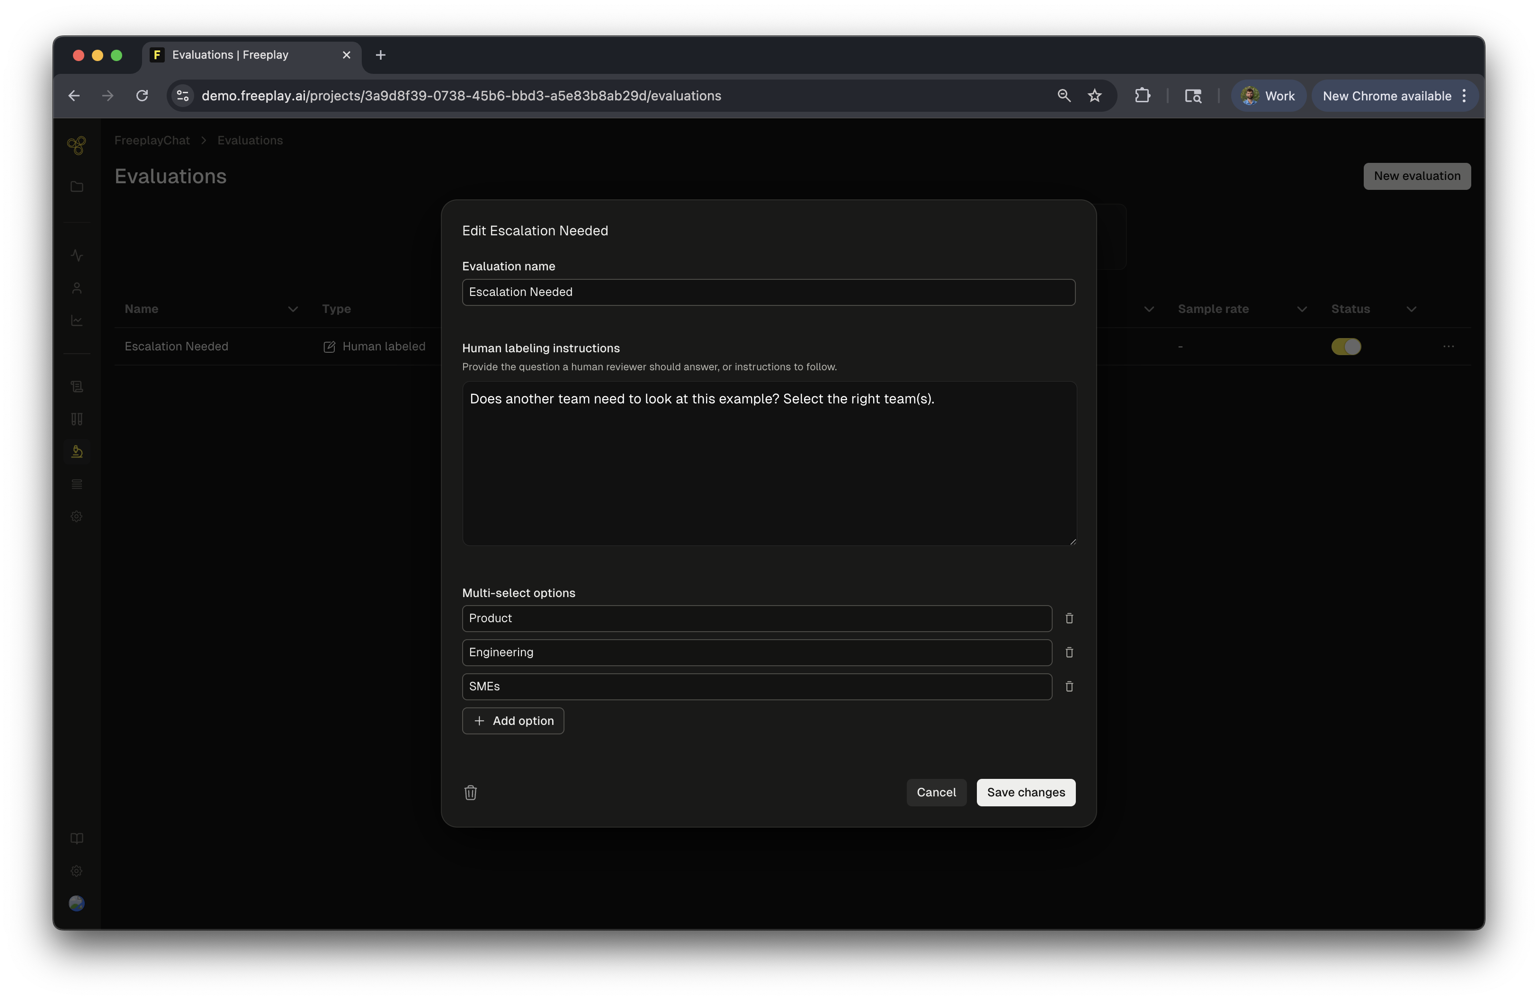Open the row actions three-dot menu
Viewport: 1538px width, 1000px height.
pyautogui.click(x=1448, y=347)
